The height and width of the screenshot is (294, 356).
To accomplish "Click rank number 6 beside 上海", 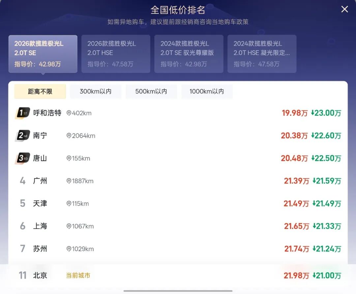I will (x=22, y=226).
